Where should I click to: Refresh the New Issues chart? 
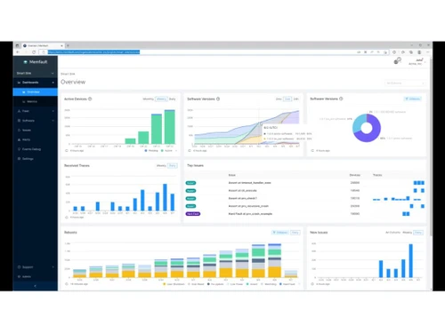312,284
